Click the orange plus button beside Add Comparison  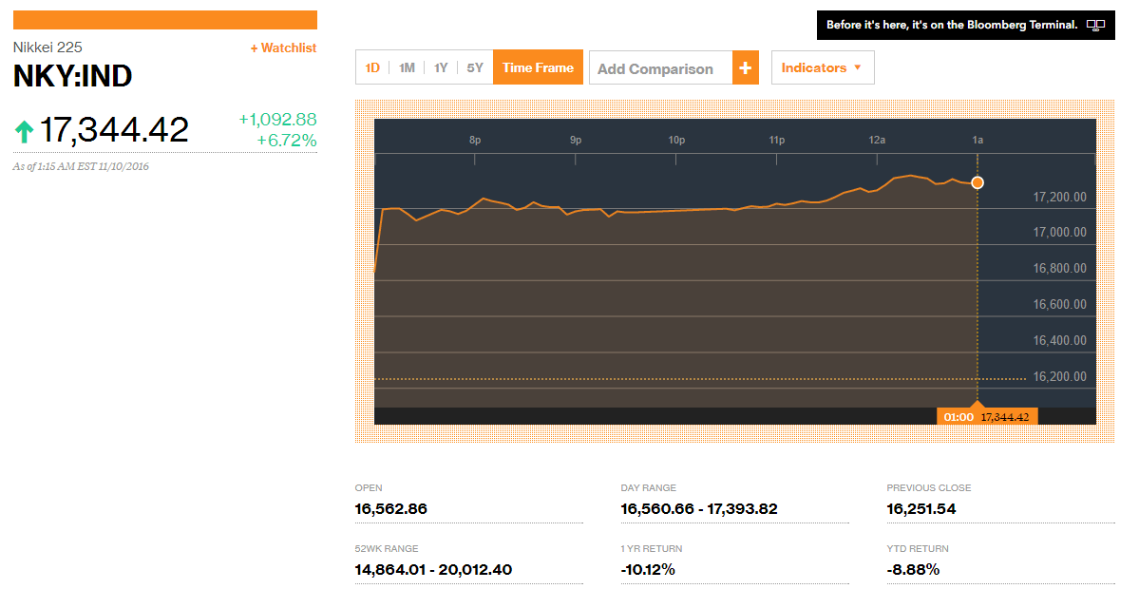pos(745,67)
